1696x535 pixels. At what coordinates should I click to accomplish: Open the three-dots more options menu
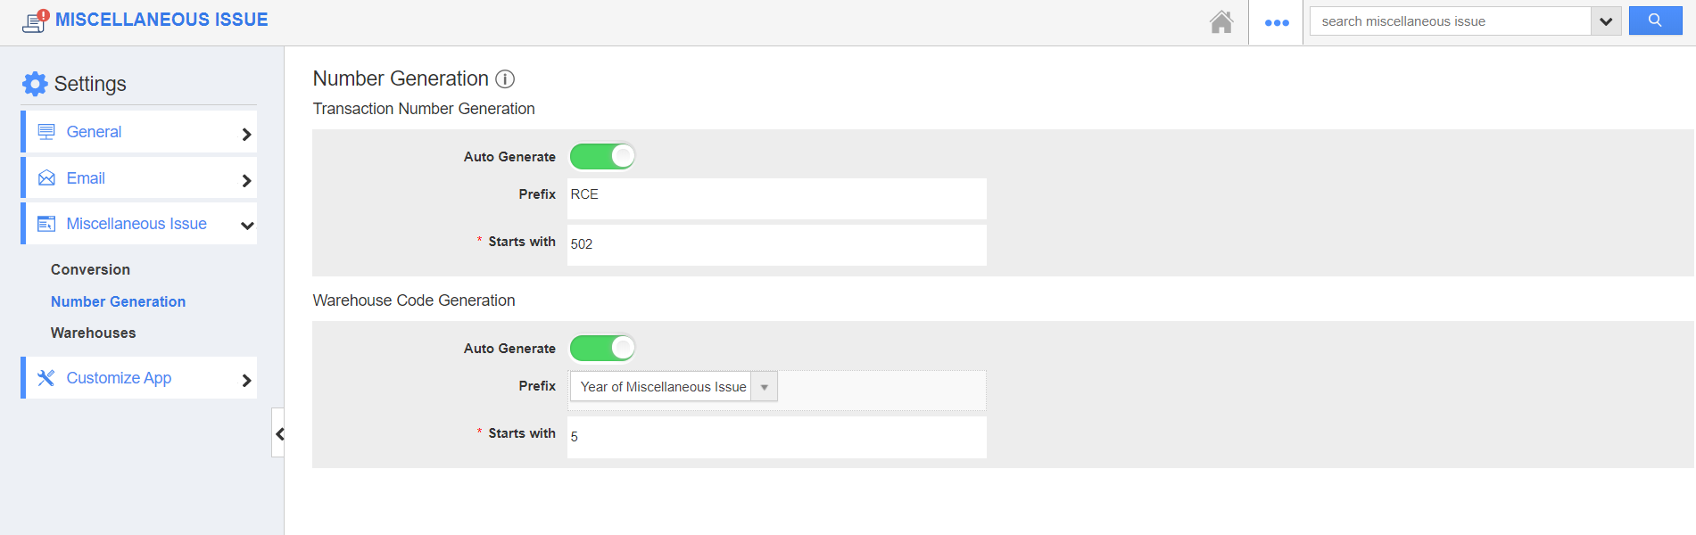1277,22
